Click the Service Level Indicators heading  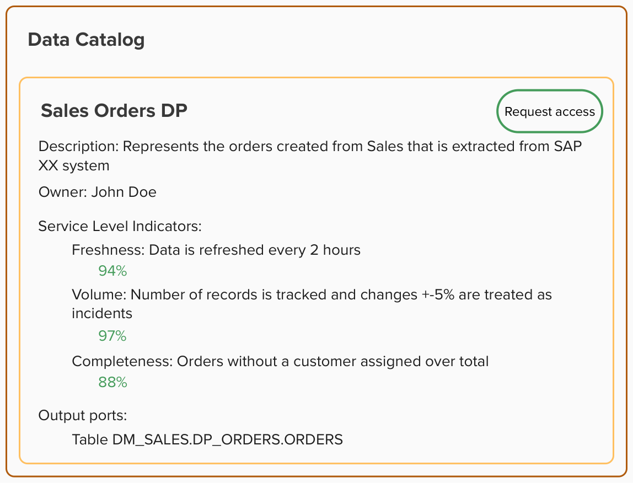pyautogui.click(x=120, y=226)
